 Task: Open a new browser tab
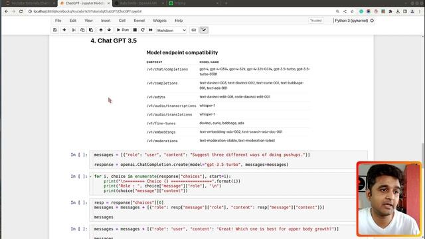[226, 3]
